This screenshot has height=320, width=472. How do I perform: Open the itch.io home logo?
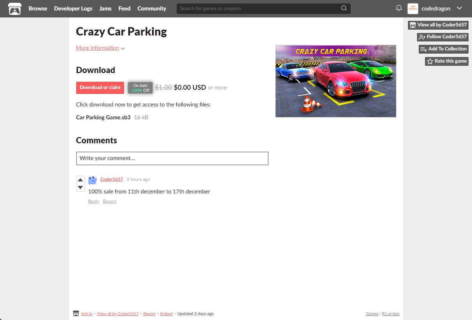(x=15, y=9)
